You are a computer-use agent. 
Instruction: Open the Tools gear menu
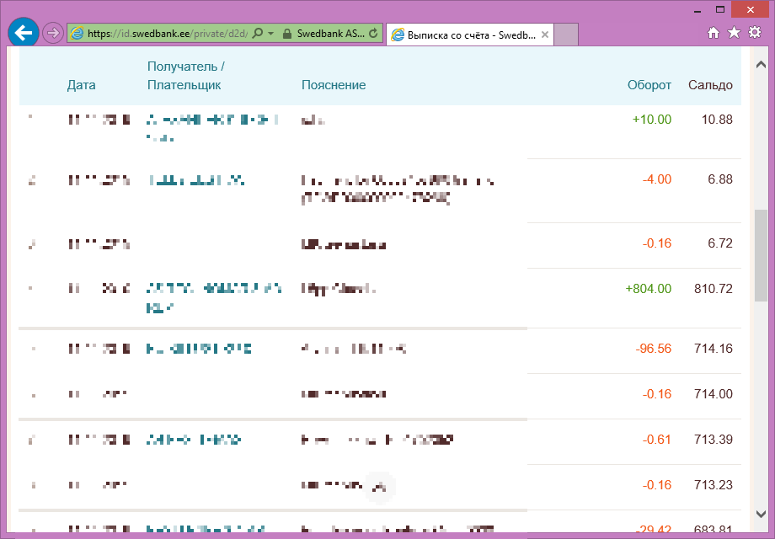(753, 32)
